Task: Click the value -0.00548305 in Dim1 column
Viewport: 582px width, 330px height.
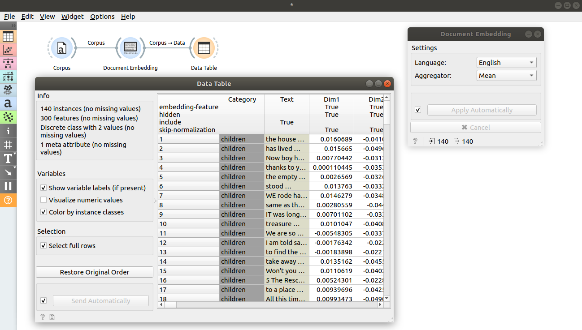Action: point(331,233)
